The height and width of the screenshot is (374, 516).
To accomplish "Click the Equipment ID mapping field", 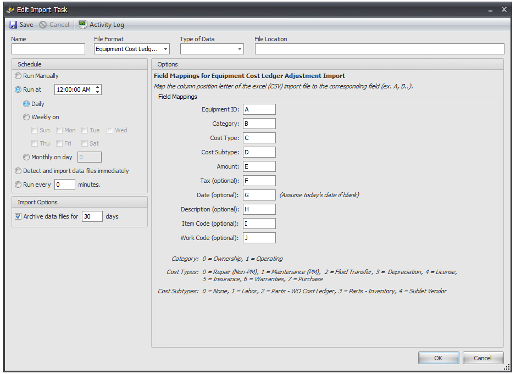I will point(259,109).
